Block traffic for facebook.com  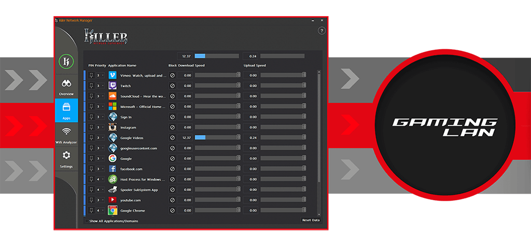(x=173, y=169)
